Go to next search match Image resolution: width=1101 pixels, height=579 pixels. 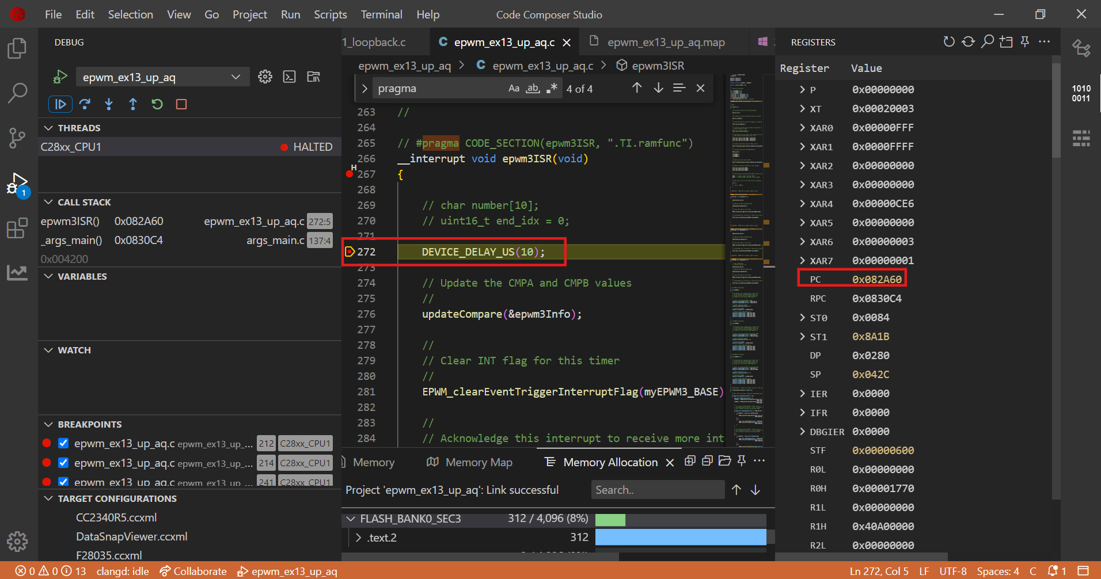658,88
